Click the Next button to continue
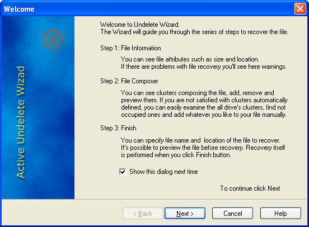This screenshot has height=227, width=309. (185, 214)
